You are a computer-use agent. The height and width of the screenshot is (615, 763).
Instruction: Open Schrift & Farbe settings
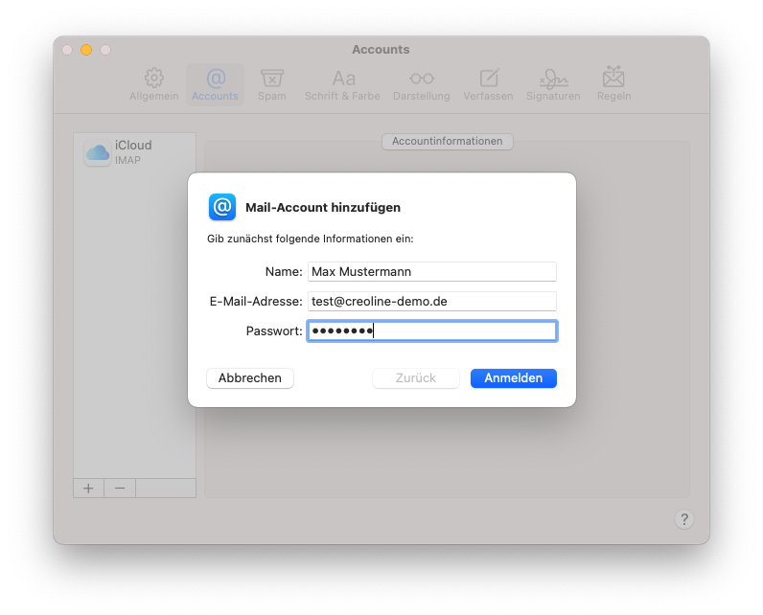tap(342, 84)
